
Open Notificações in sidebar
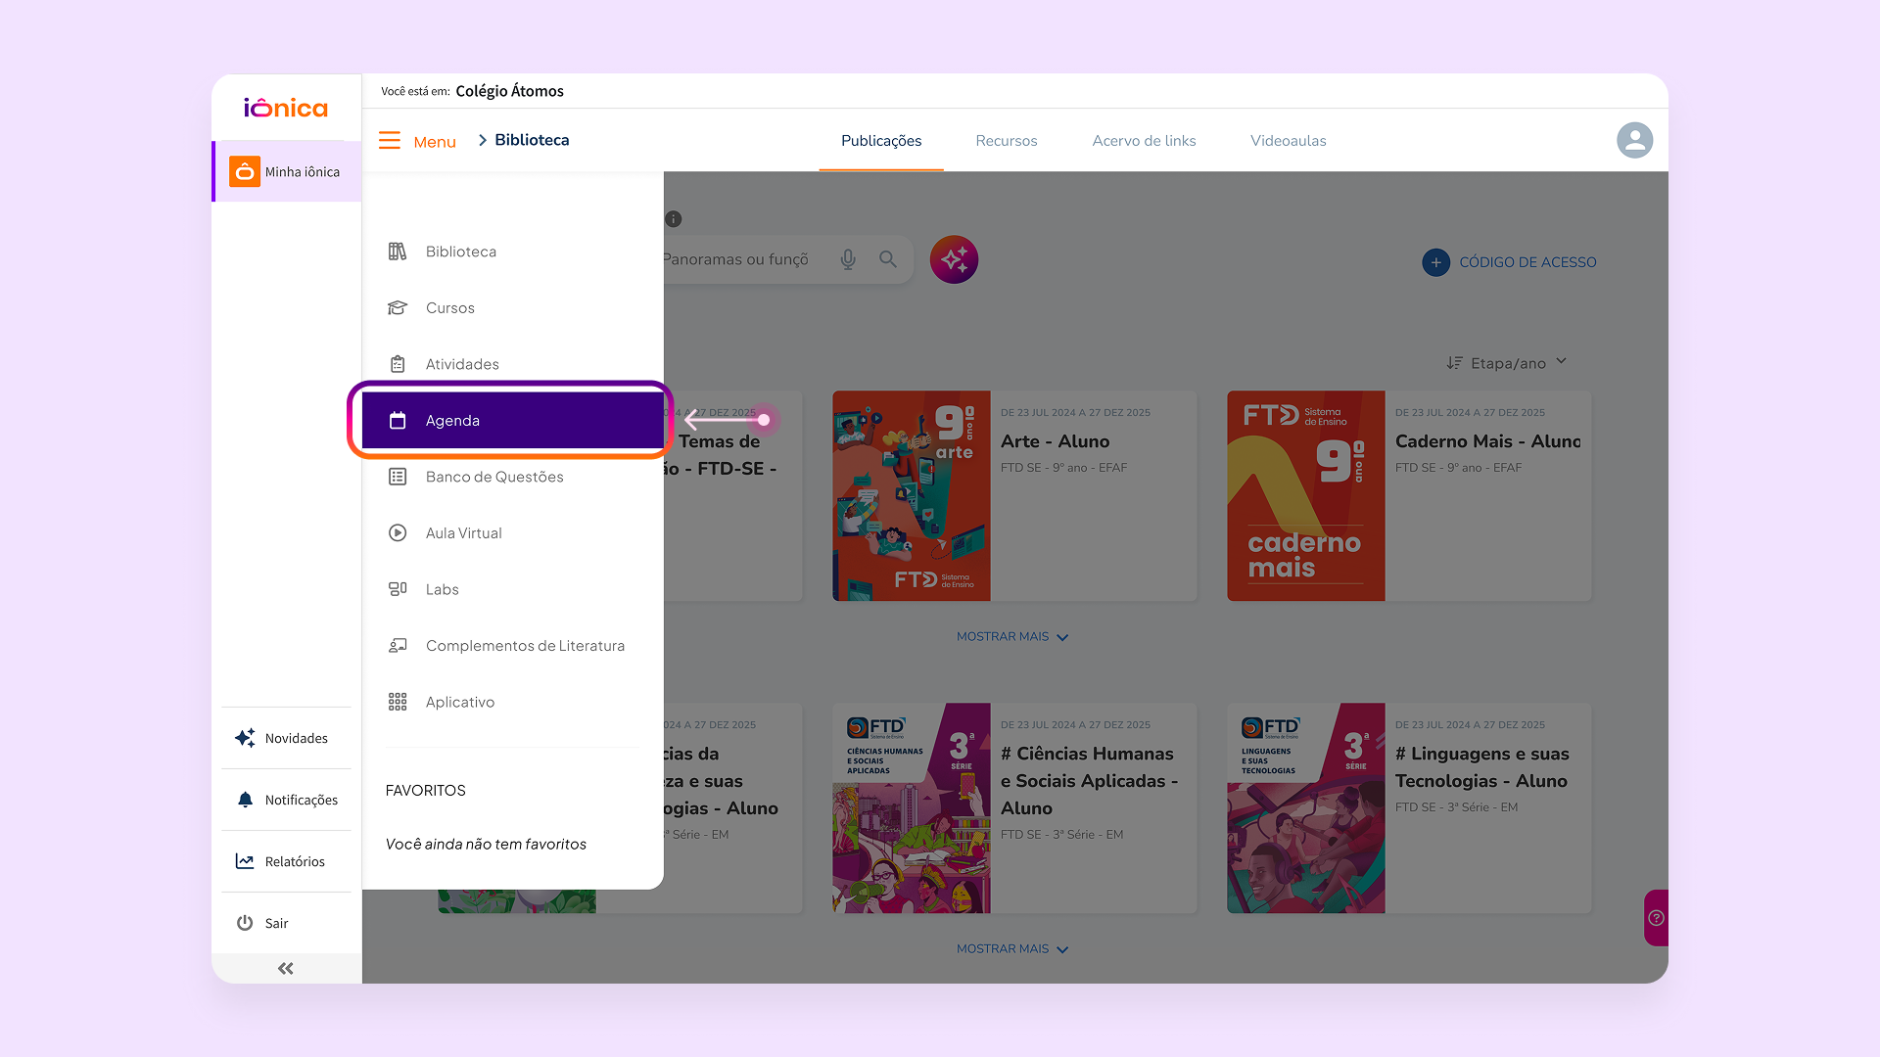pos(286,800)
